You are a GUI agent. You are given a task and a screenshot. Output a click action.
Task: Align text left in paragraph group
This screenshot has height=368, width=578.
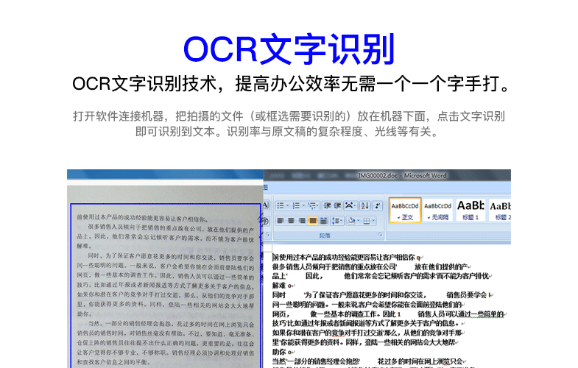click(281, 221)
